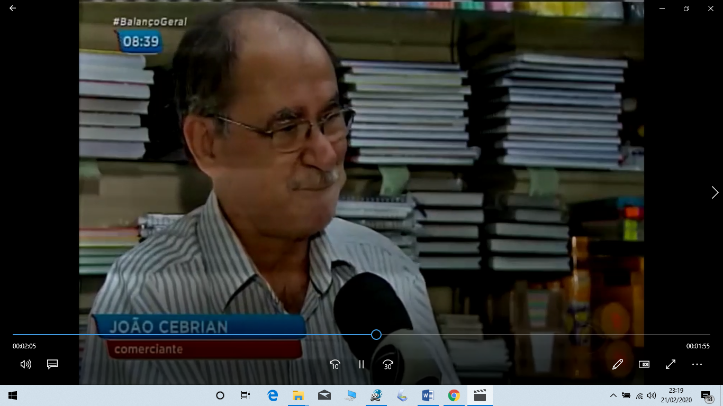Click the next item chevron on right edge
Image resolution: width=723 pixels, height=406 pixels.
(x=715, y=192)
